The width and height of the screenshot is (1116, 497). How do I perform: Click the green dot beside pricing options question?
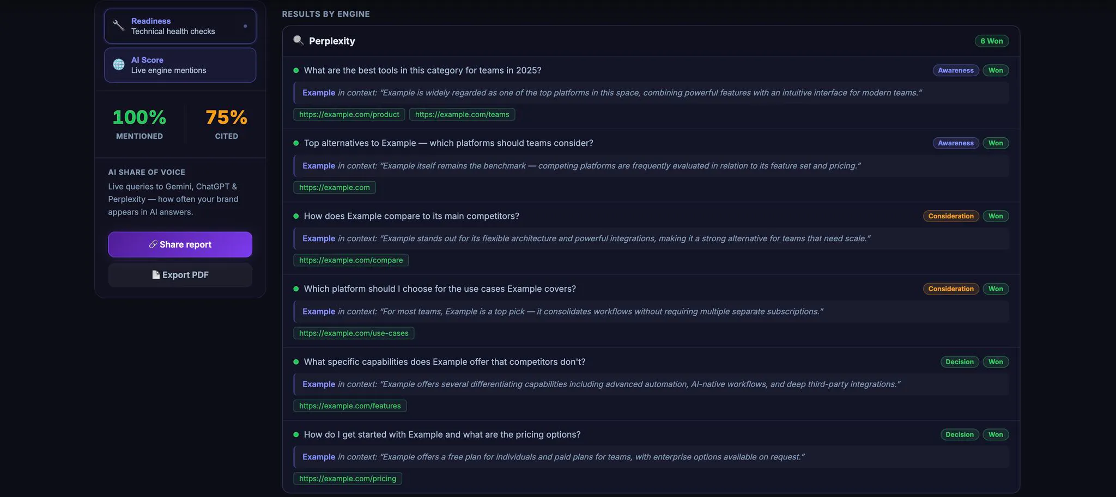click(x=296, y=434)
